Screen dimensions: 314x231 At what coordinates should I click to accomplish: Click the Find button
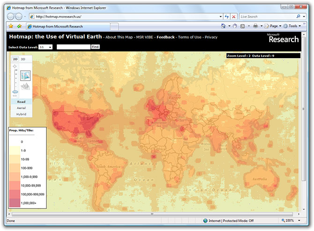[x=95, y=47]
